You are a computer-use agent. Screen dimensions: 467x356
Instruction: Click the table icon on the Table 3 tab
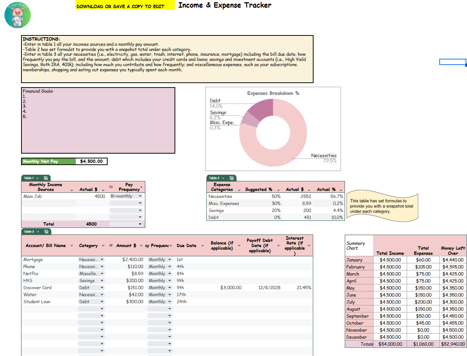point(46,232)
